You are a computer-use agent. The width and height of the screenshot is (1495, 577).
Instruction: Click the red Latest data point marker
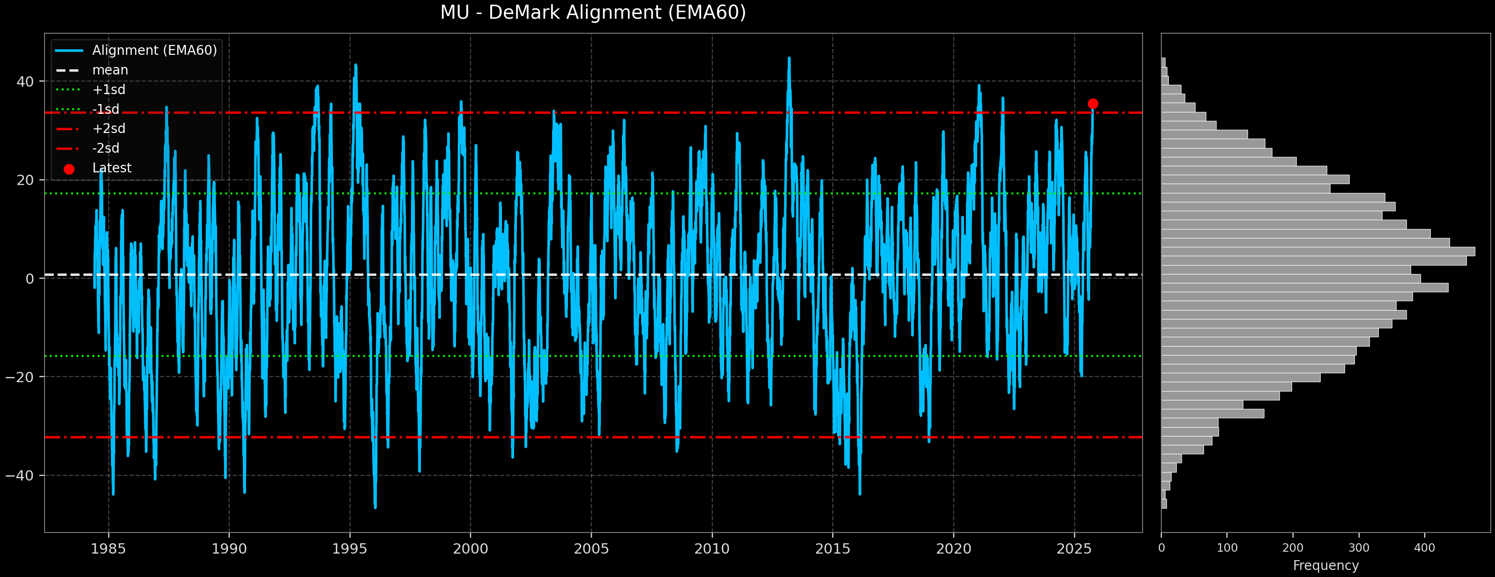(1093, 104)
